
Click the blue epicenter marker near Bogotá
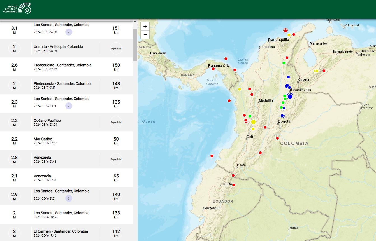[x=282, y=115]
